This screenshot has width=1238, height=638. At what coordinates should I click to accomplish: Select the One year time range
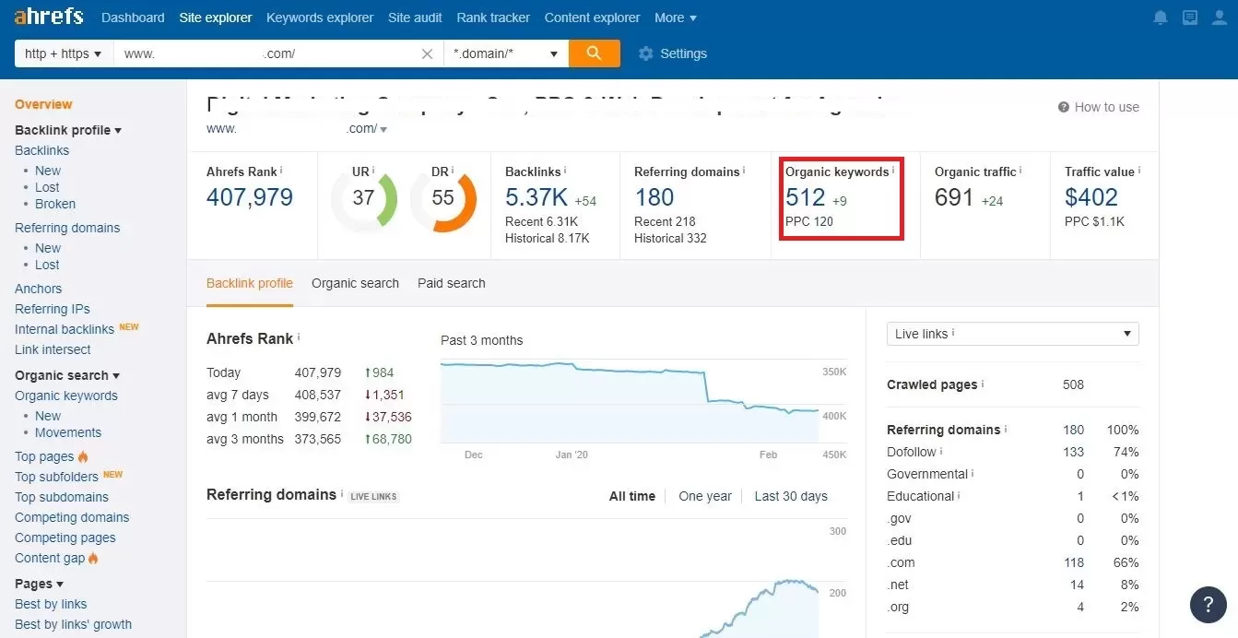[x=705, y=496]
